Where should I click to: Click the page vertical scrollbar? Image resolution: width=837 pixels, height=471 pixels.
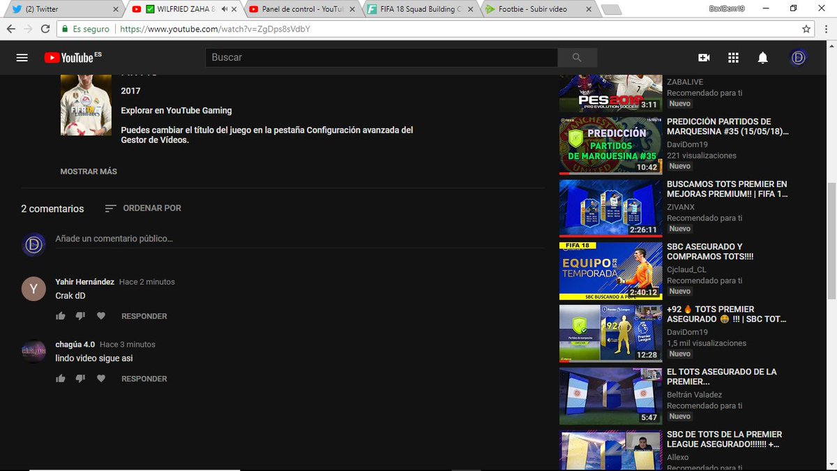[831, 241]
